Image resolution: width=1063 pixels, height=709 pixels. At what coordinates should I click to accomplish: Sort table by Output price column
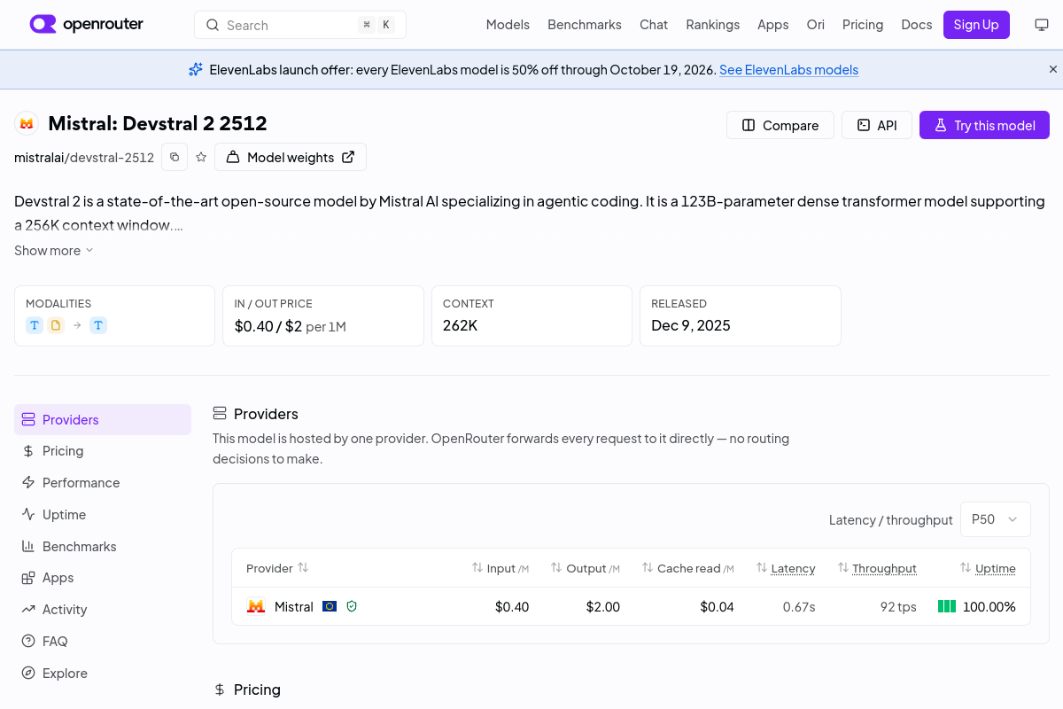(586, 568)
